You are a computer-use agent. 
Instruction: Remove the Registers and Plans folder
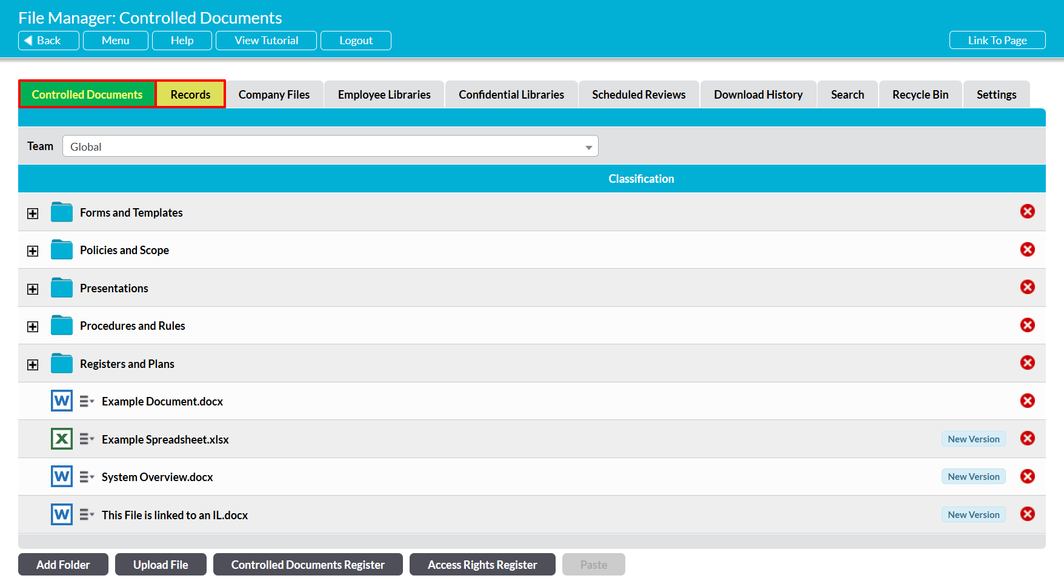click(1027, 363)
